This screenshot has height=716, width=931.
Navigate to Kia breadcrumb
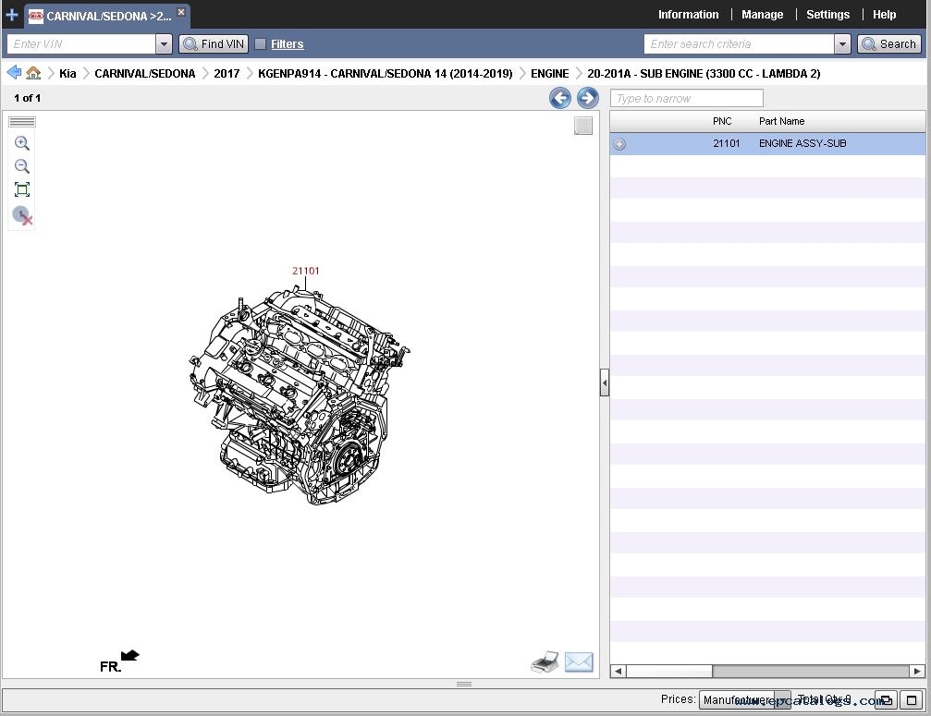pos(67,74)
